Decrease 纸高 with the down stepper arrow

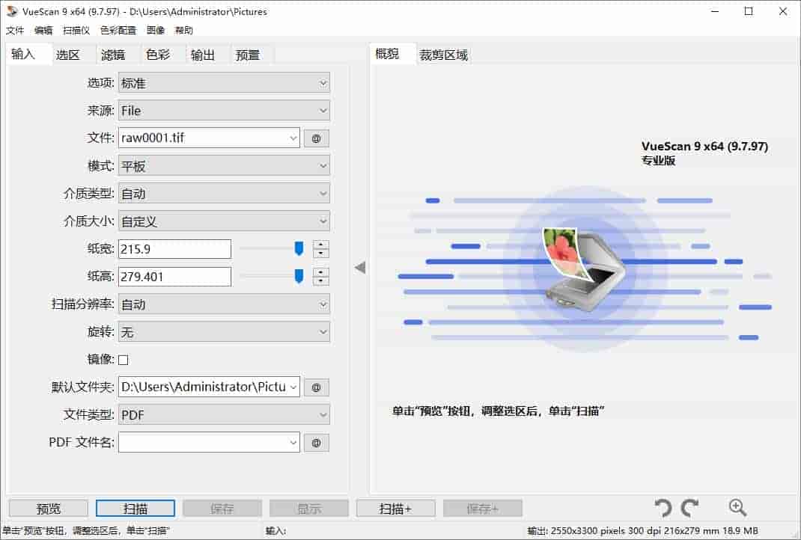click(321, 281)
